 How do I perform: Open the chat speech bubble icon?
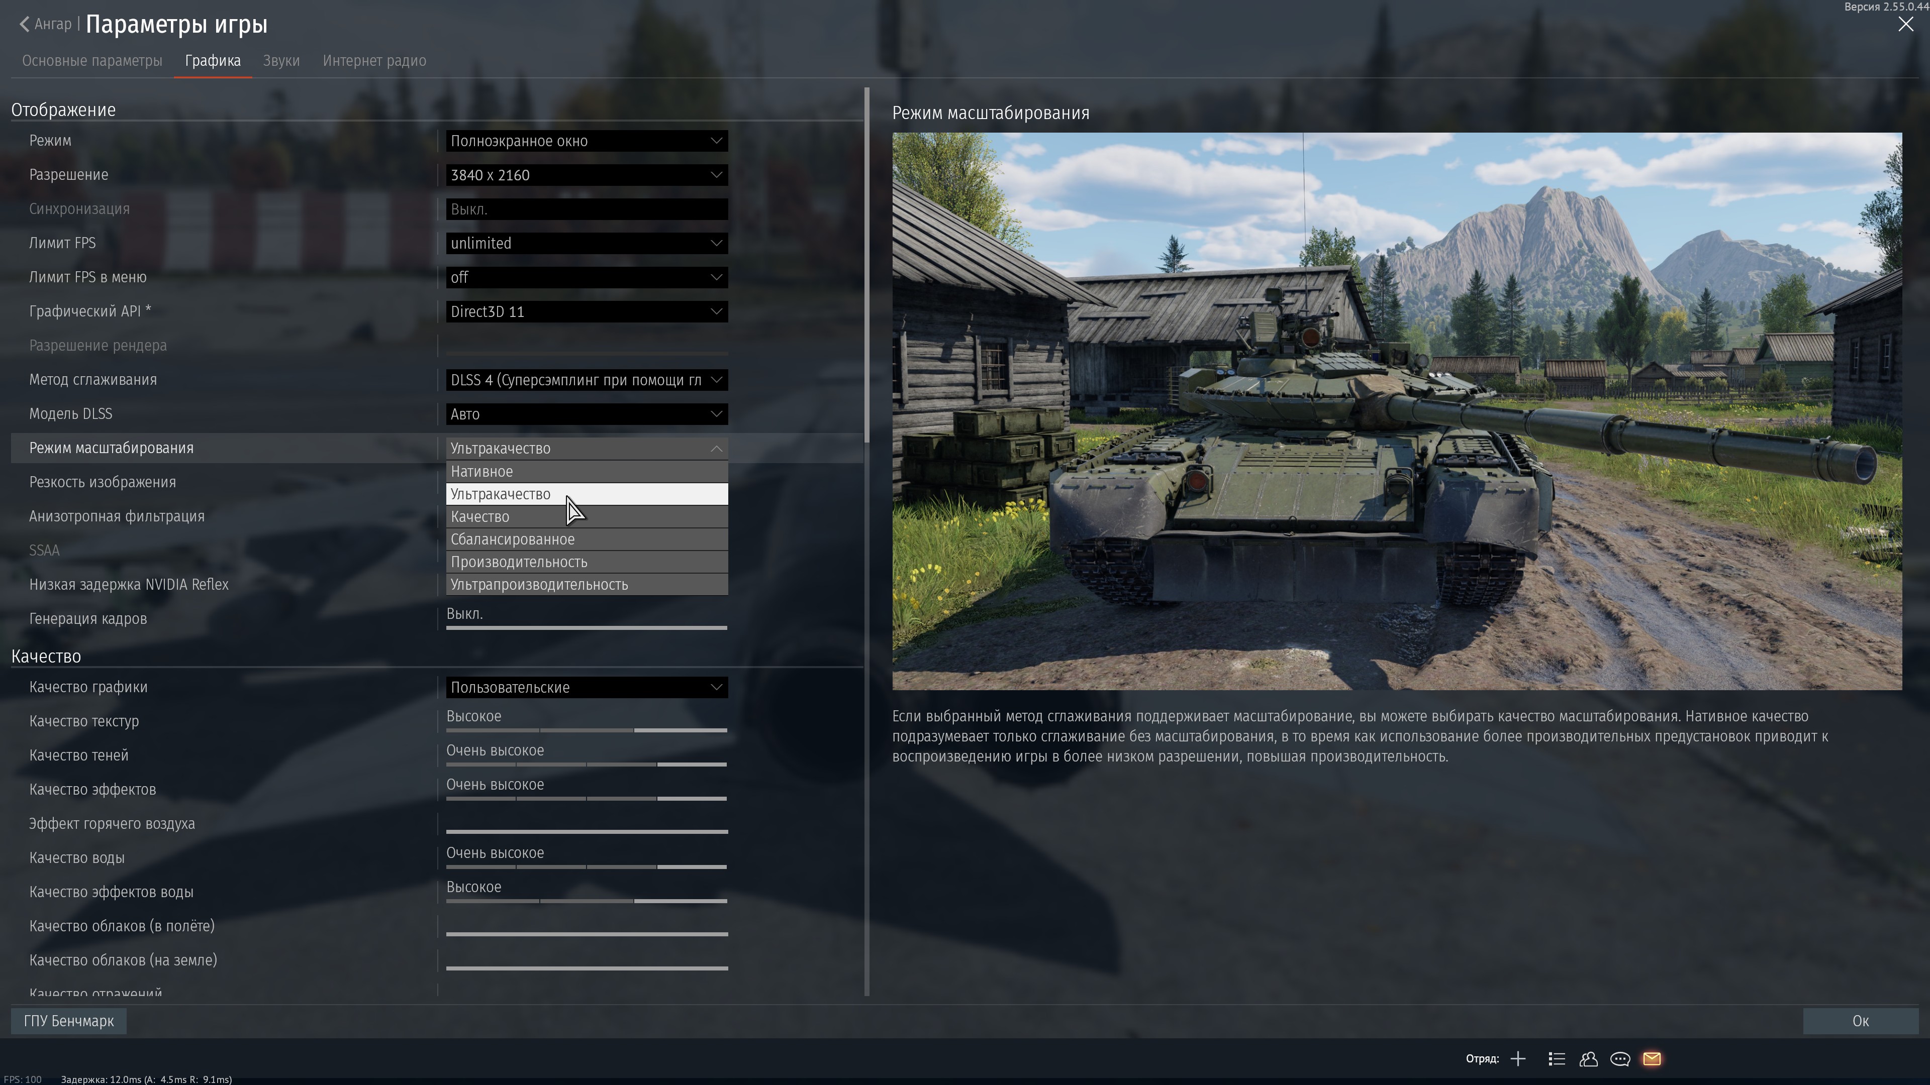click(x=1620, y=1059)
